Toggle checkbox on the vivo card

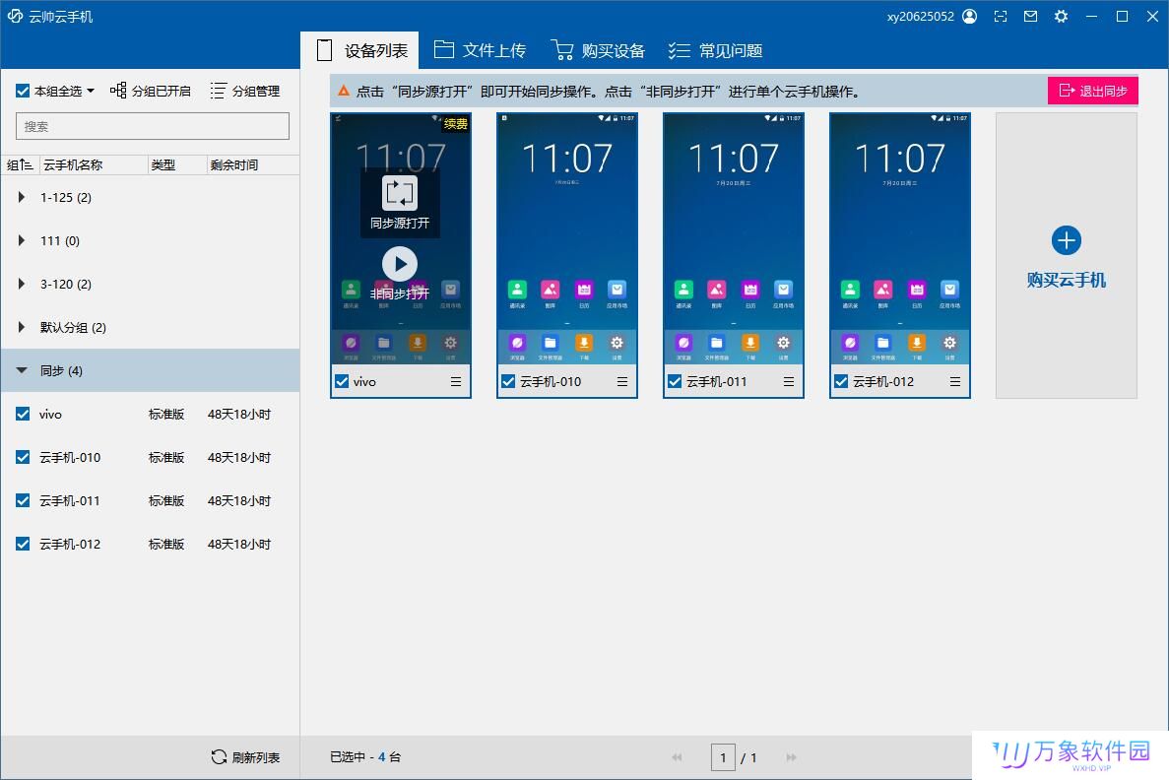click(342, 382)
